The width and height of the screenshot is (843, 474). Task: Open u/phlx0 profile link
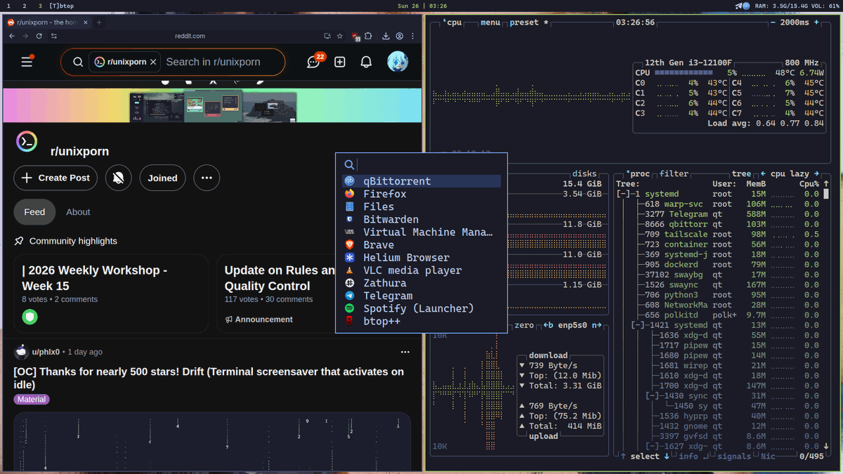[46, 352]
